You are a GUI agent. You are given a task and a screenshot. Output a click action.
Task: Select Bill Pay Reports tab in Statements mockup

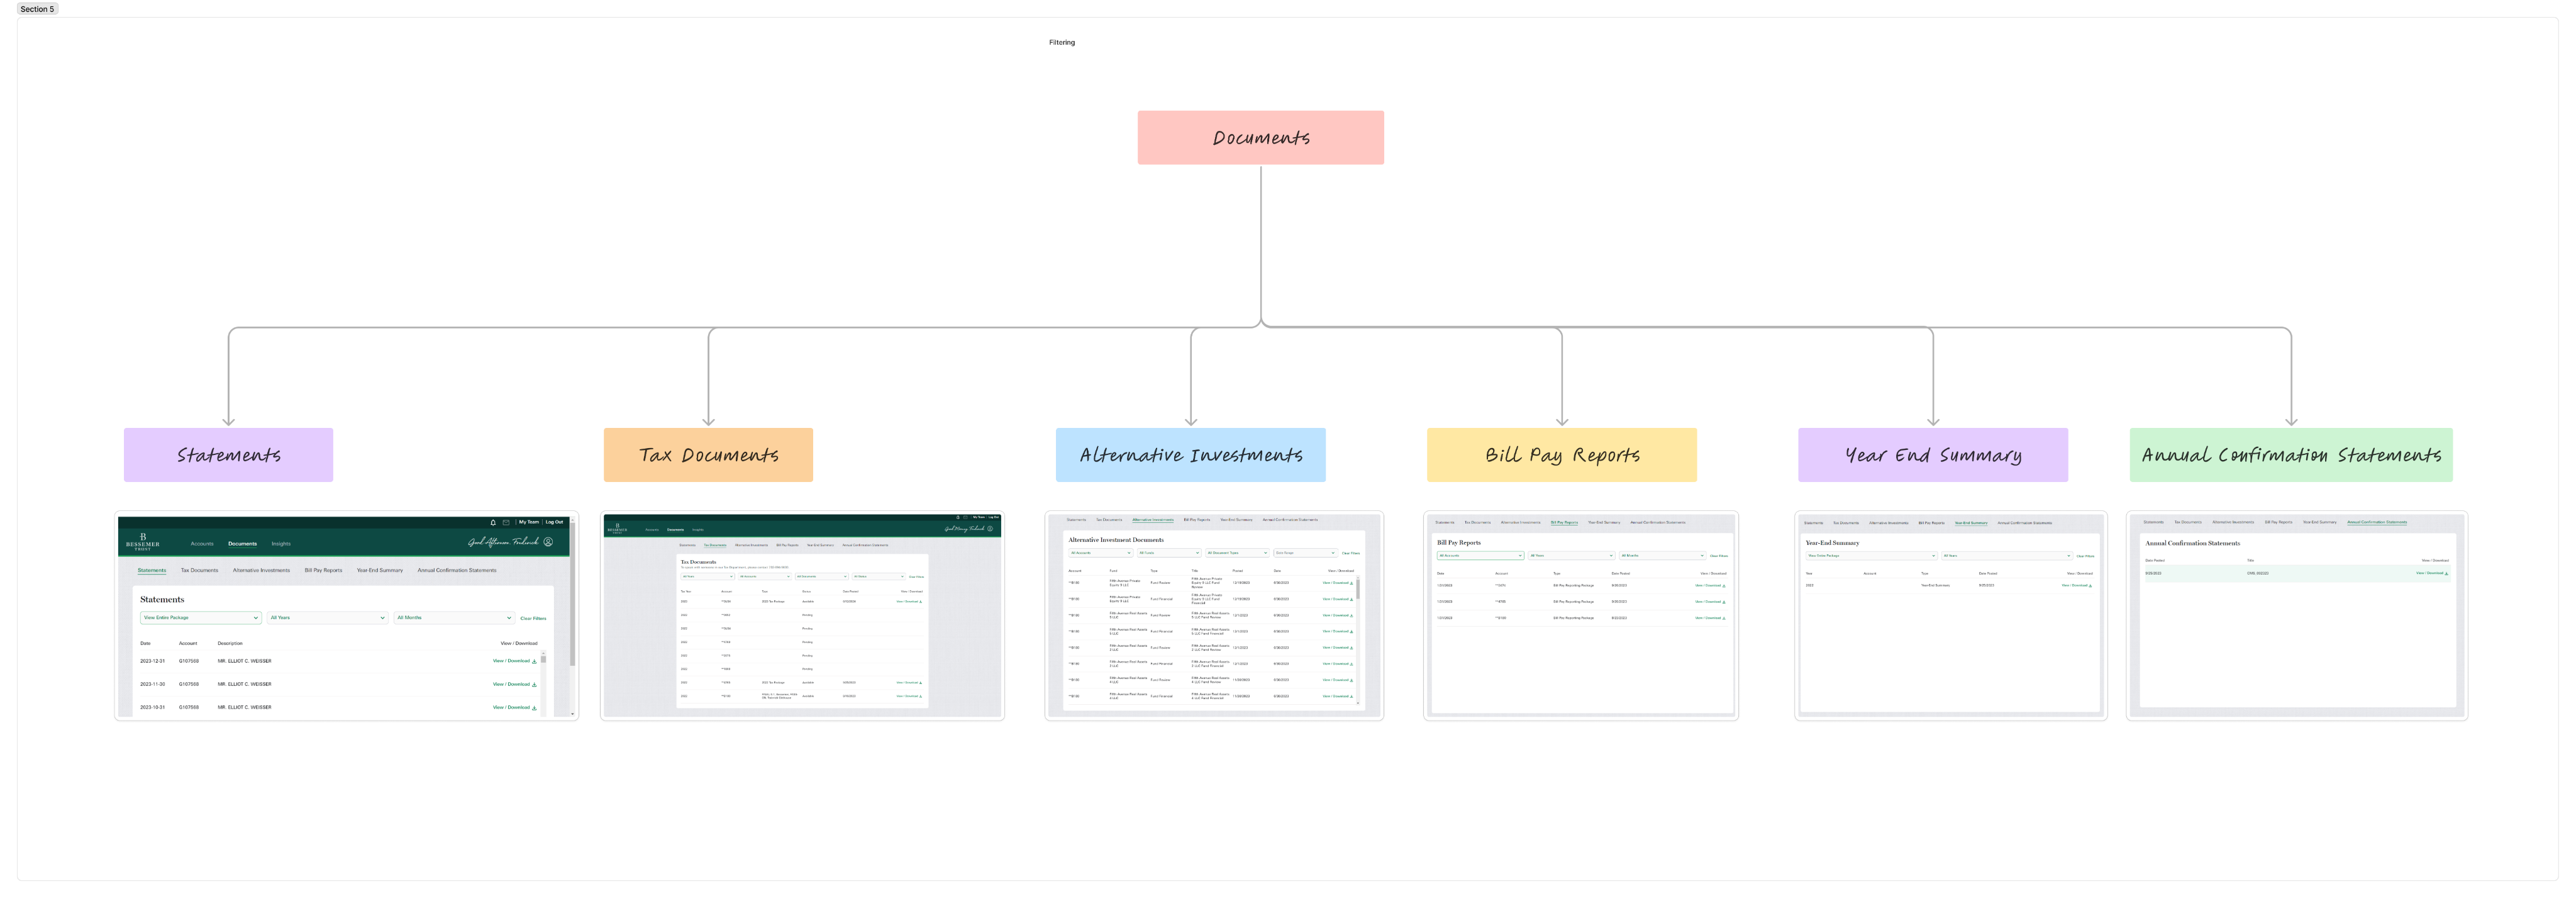click(x=323, y=571)
